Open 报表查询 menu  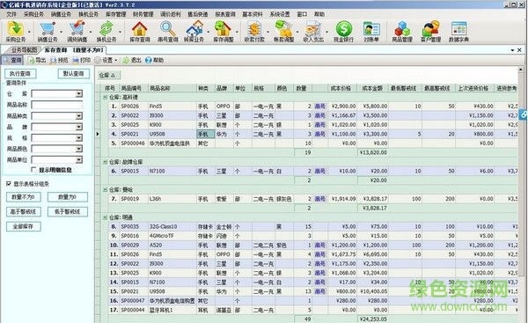(x=225, y=14)
